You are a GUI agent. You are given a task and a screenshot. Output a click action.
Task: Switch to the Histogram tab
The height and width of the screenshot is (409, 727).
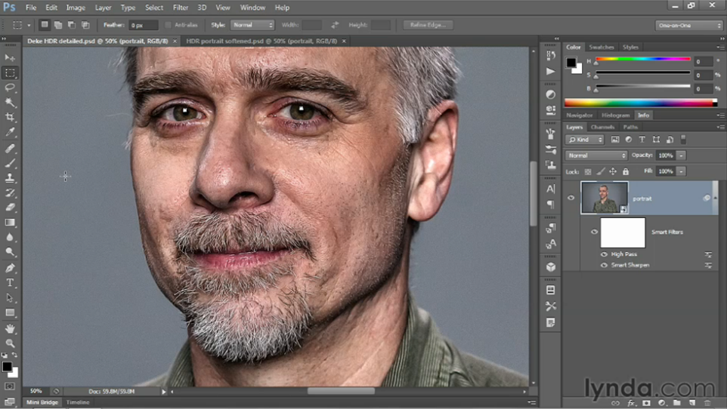pyautogui.click(x=615, y=115)
